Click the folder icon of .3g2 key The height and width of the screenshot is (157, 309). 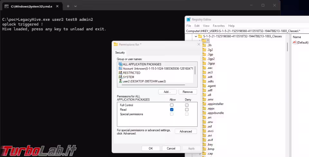click(204, 50)
